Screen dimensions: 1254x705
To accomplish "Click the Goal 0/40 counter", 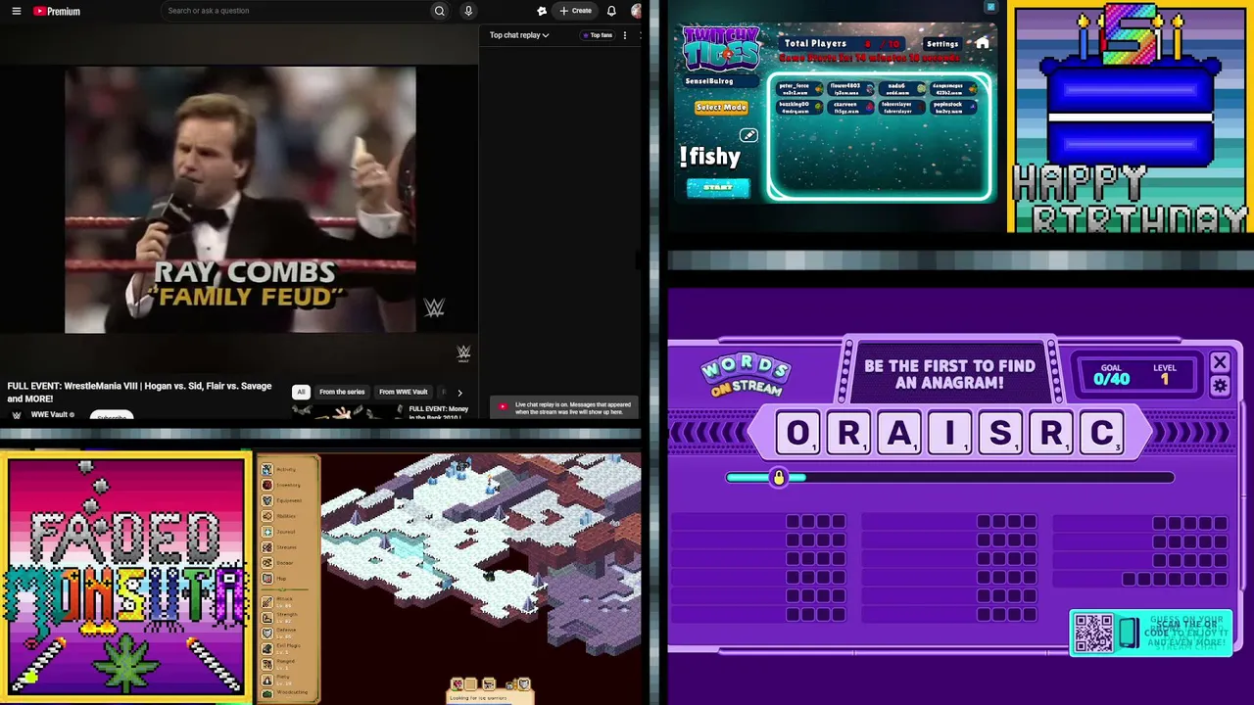I will [x=1111, y=375].
